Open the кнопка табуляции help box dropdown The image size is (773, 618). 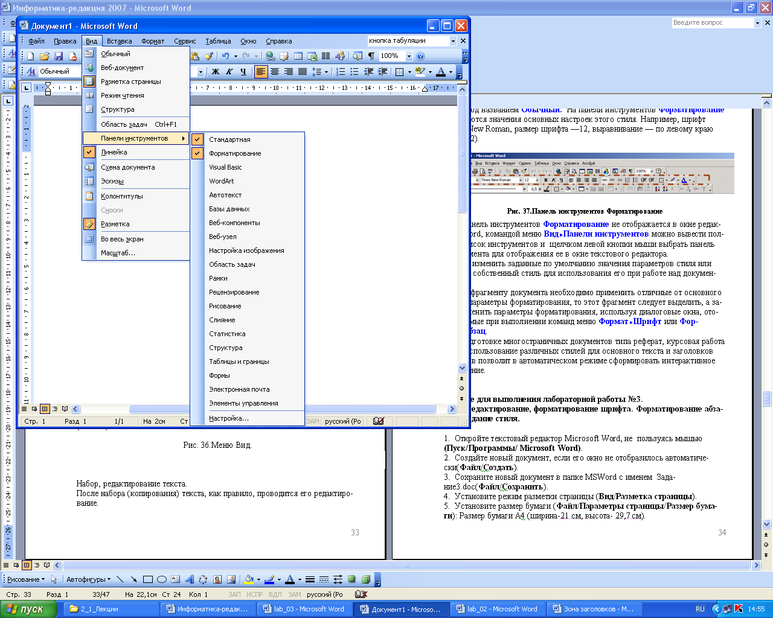(453, 41)
